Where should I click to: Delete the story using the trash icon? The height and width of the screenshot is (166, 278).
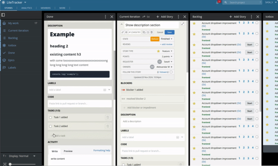151,32
